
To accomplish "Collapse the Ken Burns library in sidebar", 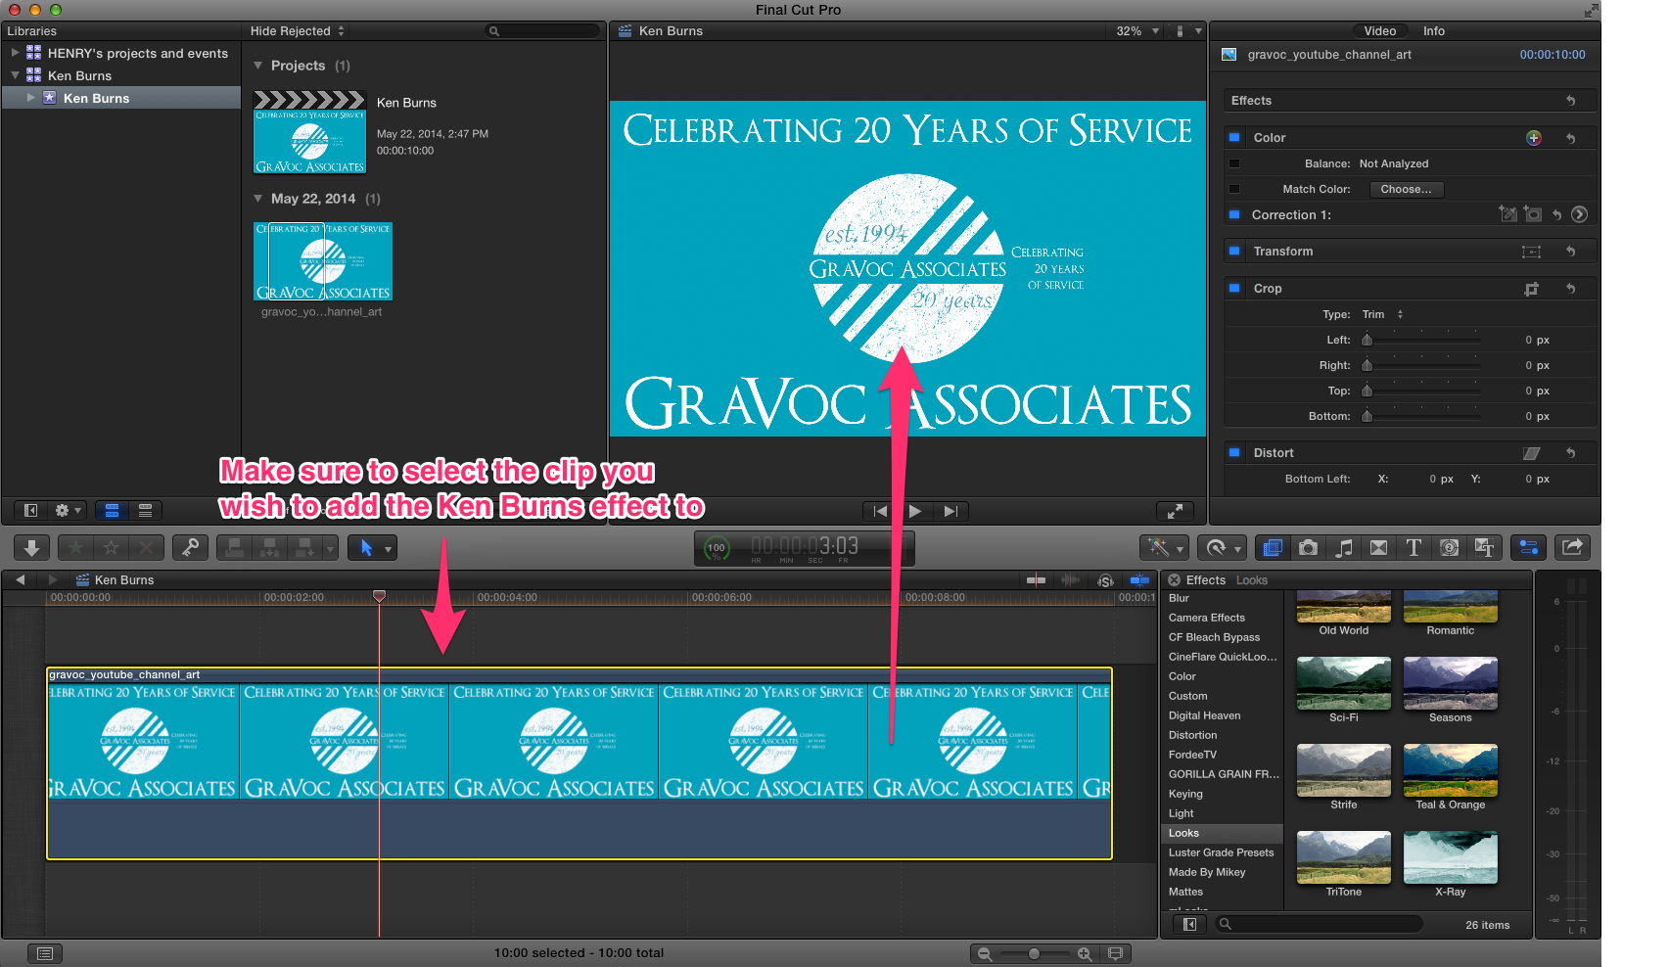I will pyautogui.click(x=15, y=75).
